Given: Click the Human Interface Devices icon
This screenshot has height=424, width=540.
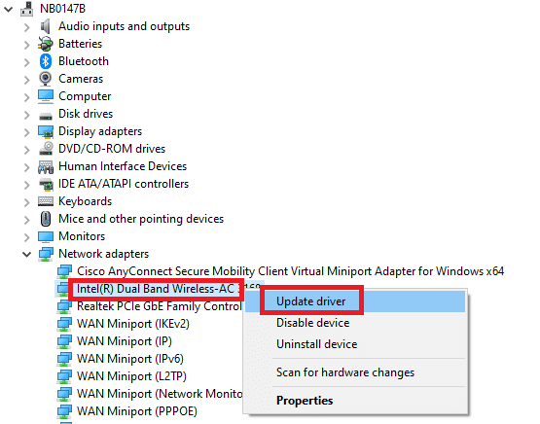Looking at the screenshot, I should tap(46, 166).
